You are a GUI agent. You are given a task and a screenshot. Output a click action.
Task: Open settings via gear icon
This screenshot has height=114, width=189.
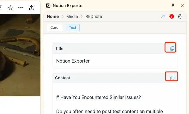pyautogui.click(x=180, y=16)
